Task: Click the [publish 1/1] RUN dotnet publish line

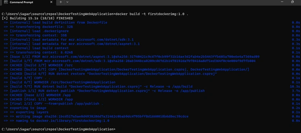Action: click(104, 91)
